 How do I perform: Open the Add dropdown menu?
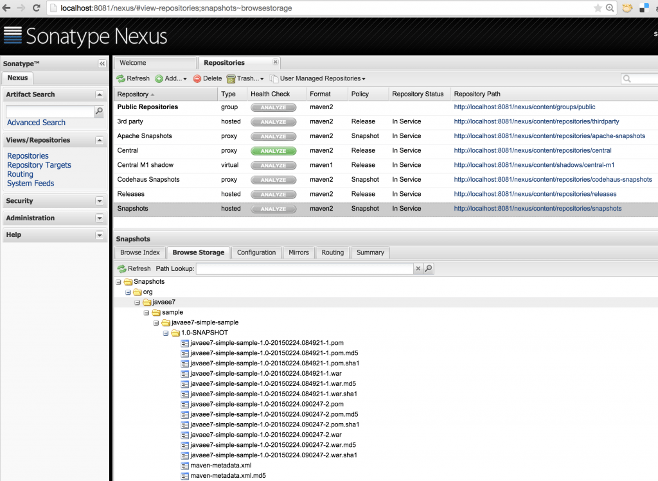pyautogui.click(x=159, y=78)
